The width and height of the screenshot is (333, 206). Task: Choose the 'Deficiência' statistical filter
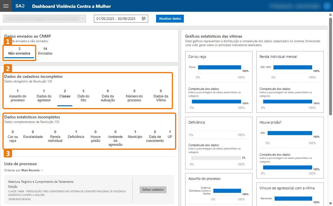coord(76,134)
